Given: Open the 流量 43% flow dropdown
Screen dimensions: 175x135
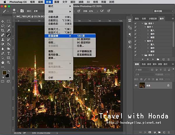Looking at the screenshot, I should 97,11.
